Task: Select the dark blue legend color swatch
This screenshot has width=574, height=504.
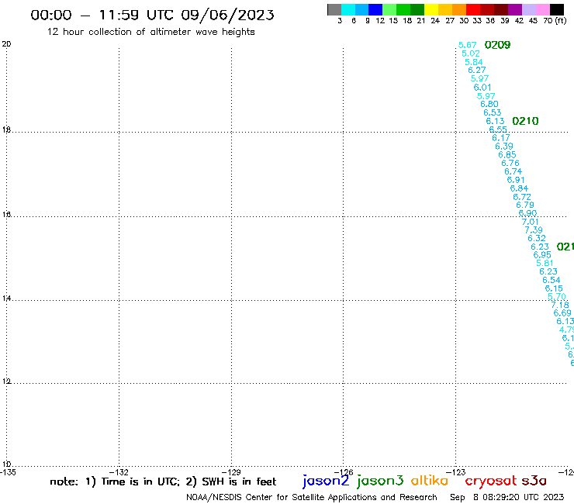Action: [375, 9]
